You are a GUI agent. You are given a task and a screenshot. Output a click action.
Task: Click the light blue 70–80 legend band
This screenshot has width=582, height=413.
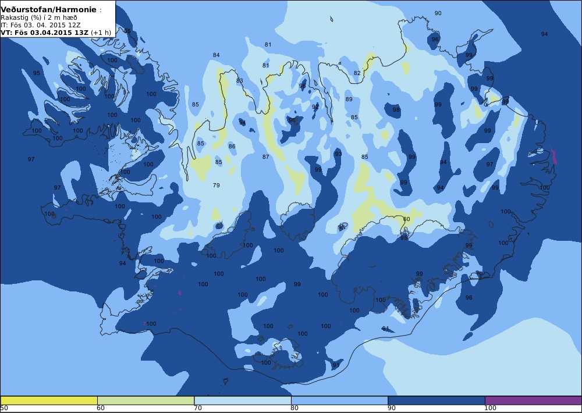(x=243, y=400)
